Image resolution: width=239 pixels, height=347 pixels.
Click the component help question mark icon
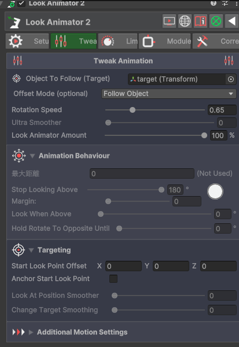(x=214, y=3)
